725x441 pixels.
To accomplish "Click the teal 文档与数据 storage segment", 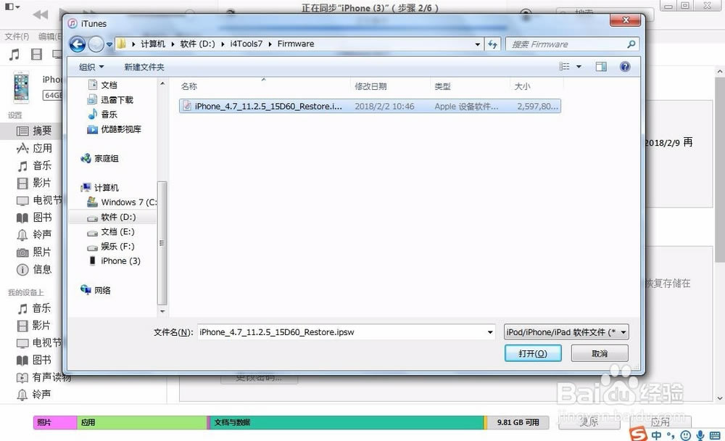I will (x=347, y=422).
